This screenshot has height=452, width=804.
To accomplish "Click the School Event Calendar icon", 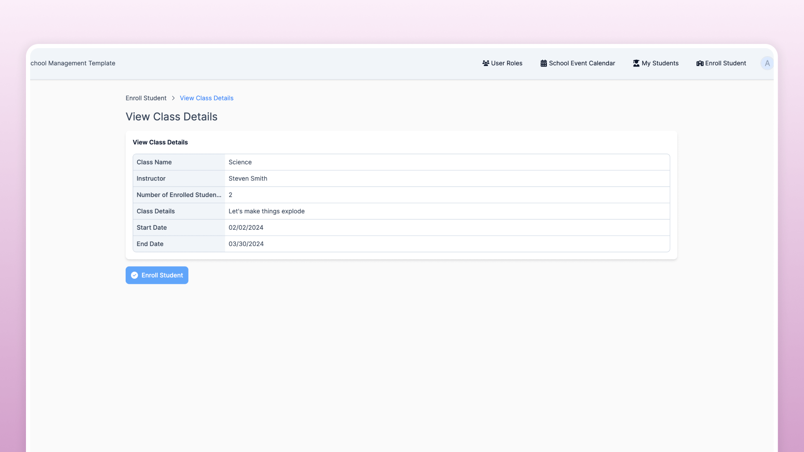I will coord(544,63).
